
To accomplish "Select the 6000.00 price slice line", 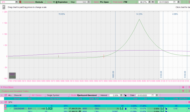I will 115,45.
